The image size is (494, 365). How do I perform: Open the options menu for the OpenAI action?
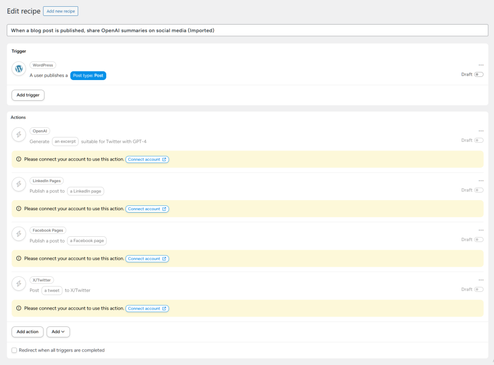pyautogui.click(x=480, y=131)
